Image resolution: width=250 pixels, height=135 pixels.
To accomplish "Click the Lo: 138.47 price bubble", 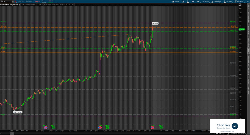I will pos(18,112).
